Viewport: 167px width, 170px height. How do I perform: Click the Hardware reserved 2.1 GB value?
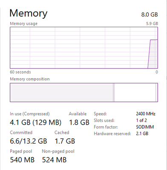(x=142, y=133)
